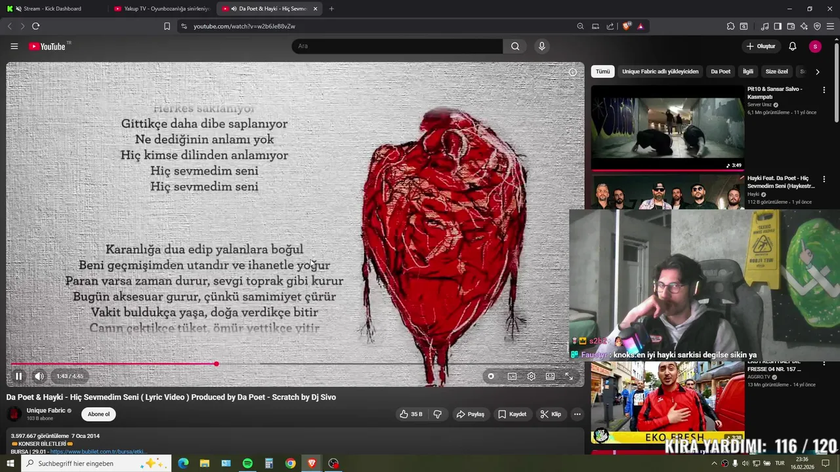Image resolution: width=840 pixels, height=472 pixels.
Task: Close the Da Poet & Hayki browser tab
Action: 315,9
